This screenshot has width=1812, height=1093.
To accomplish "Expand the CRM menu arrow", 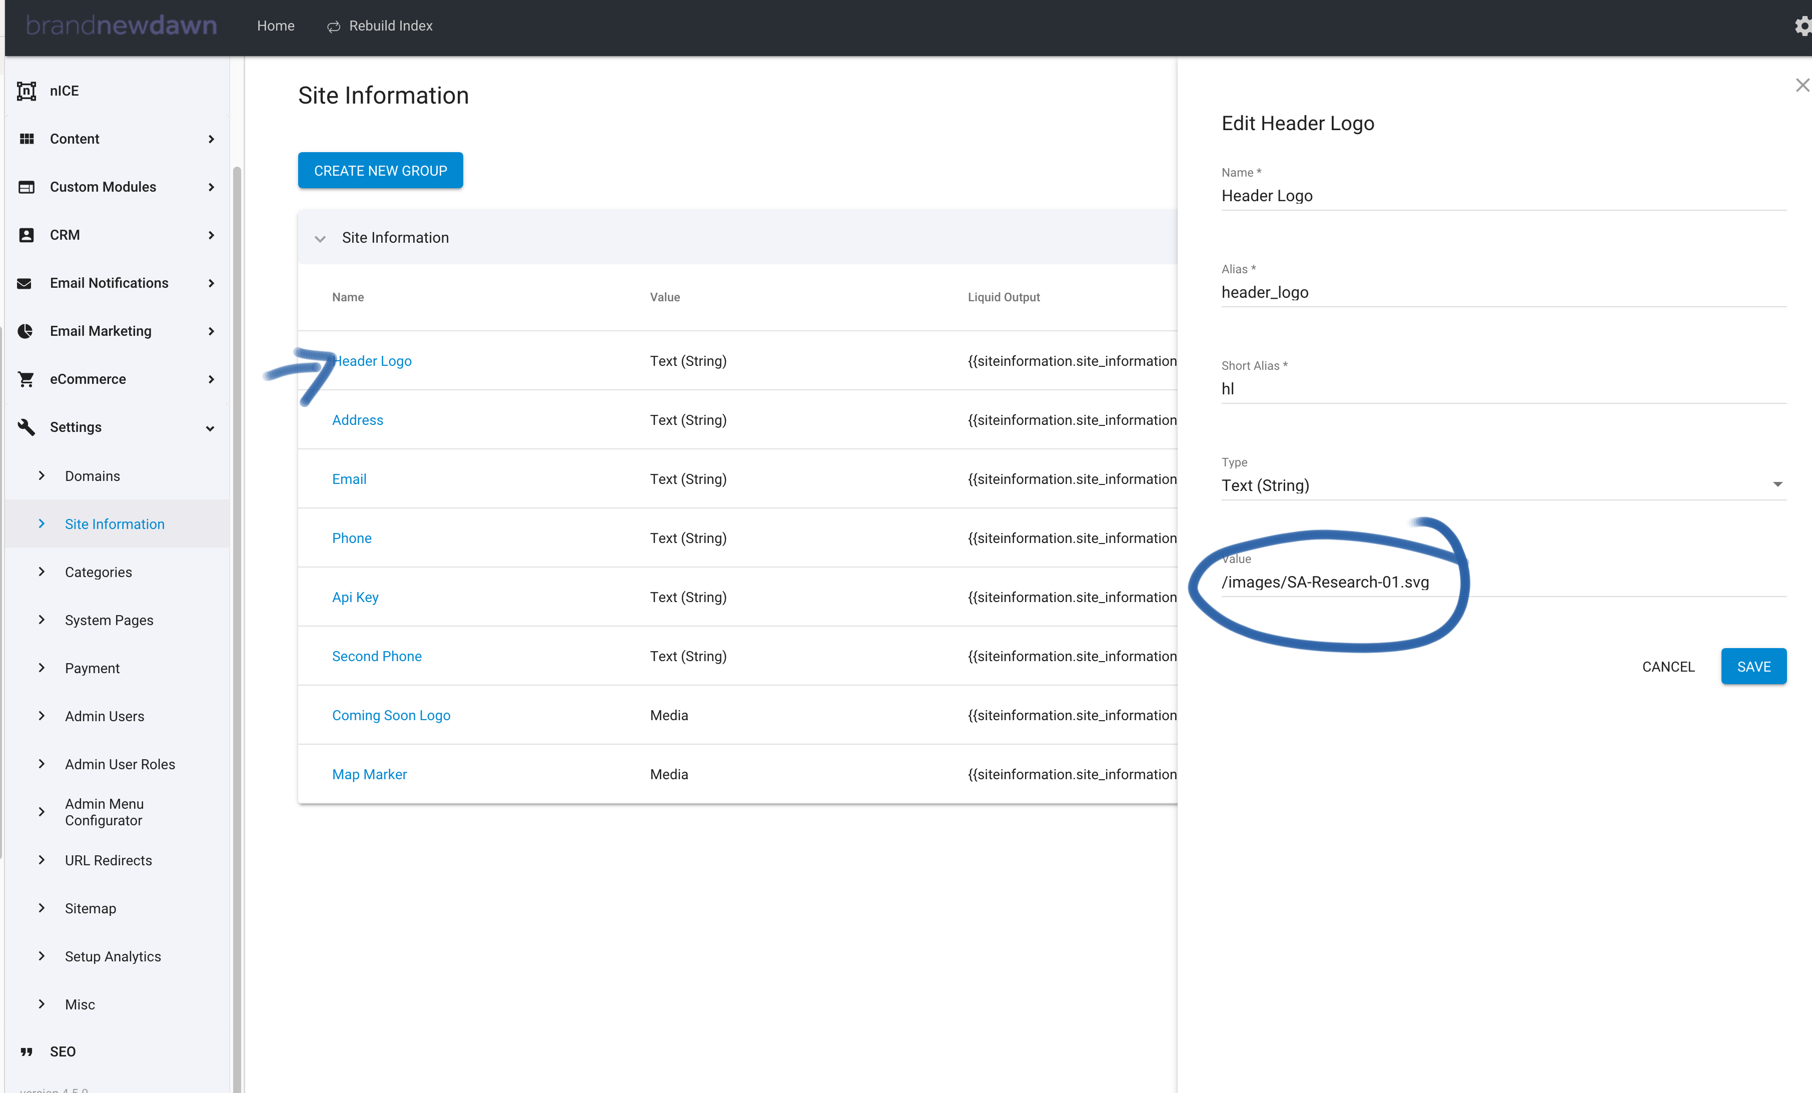I will (x=211, y=235).
